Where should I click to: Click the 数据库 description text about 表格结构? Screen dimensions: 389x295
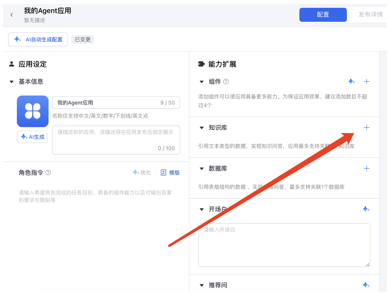tap(271, 187)
